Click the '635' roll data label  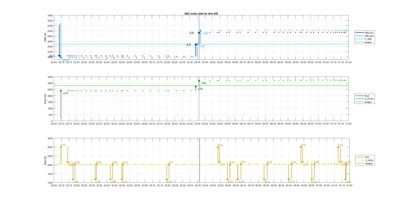coord(115,163)
